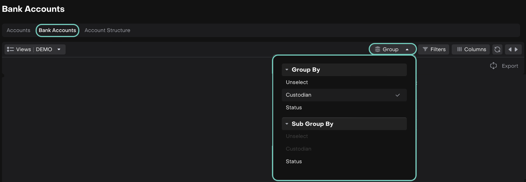
Task: Open the Account Structure tab
Action: (107, 30)
